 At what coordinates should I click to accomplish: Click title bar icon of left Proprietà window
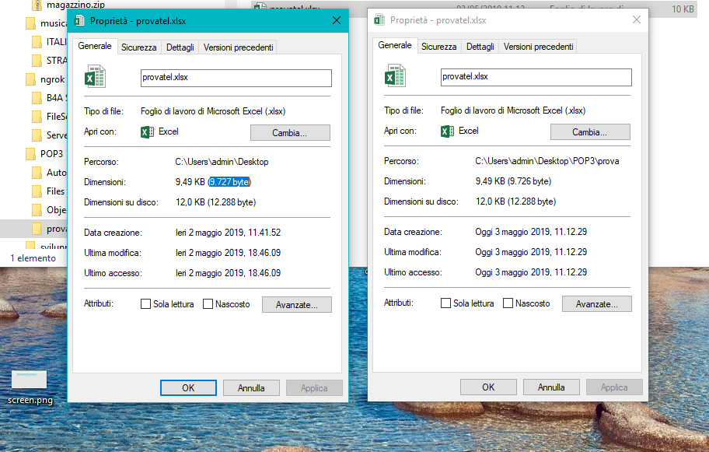[x=79, y=21]
